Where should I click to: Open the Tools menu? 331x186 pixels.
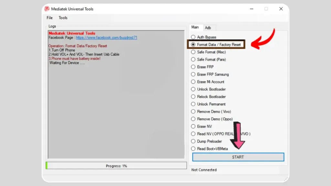[63, 18]
